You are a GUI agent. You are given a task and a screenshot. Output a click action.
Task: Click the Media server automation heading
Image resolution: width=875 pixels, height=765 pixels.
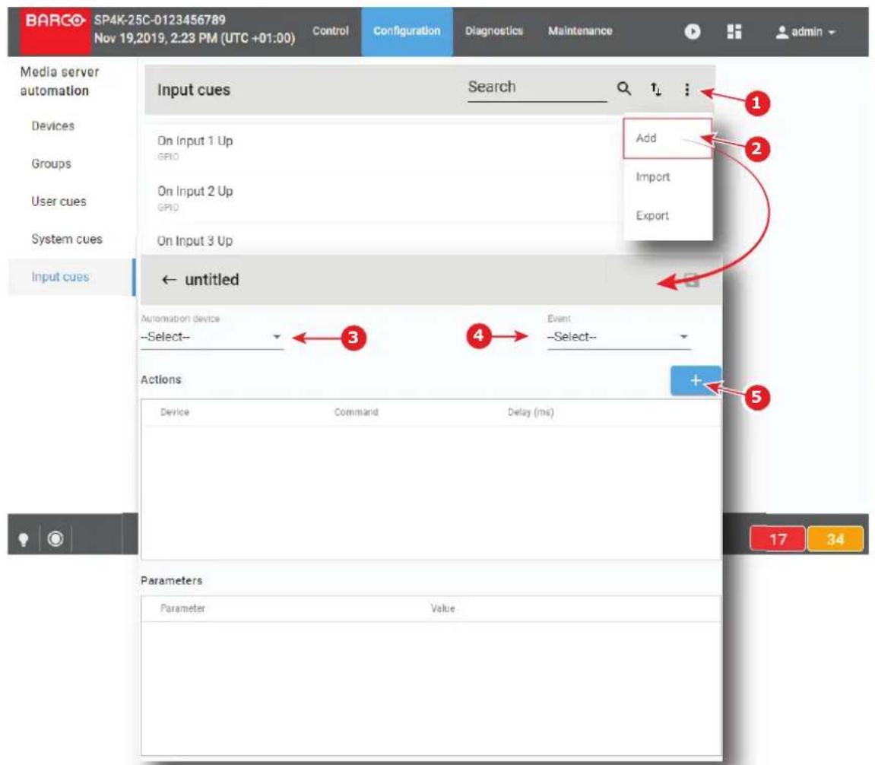tap(60, 81)
